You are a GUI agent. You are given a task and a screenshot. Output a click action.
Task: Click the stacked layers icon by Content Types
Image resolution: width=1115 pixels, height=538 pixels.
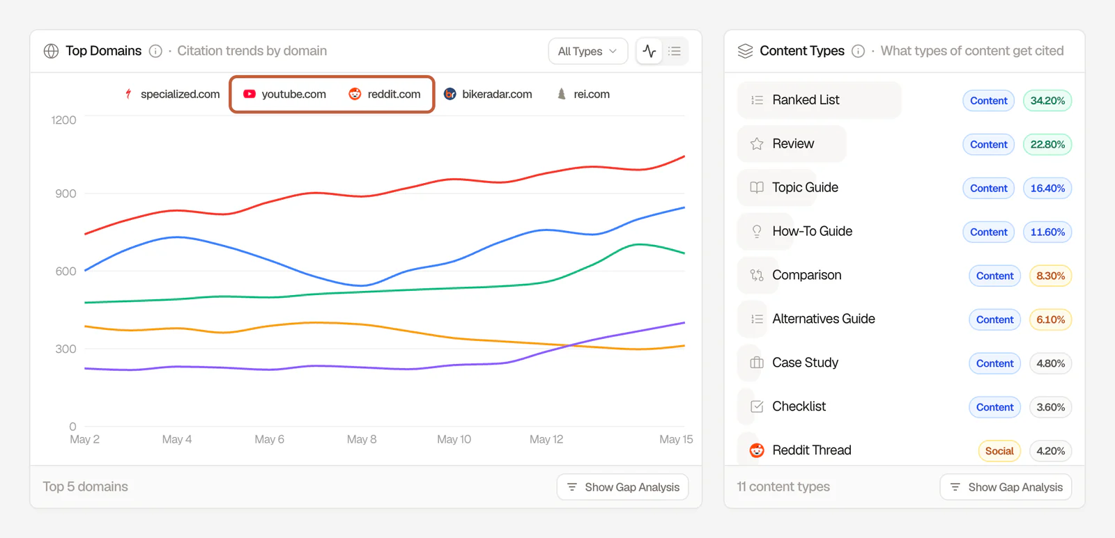(745, 51)
